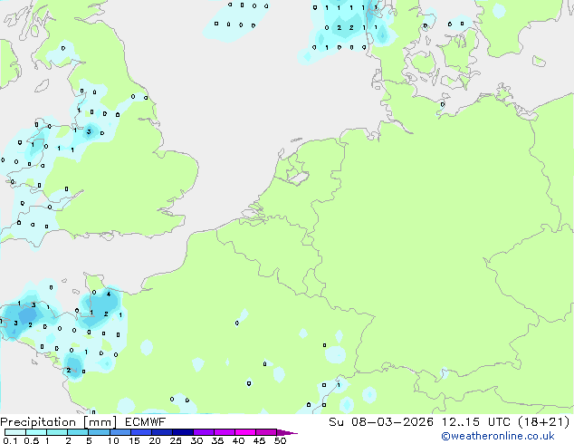Image resolution: width=574 pixels, height=444 pixels.
Task: Click the '(18+21)' forecast hour text
Action: [544, 422]
